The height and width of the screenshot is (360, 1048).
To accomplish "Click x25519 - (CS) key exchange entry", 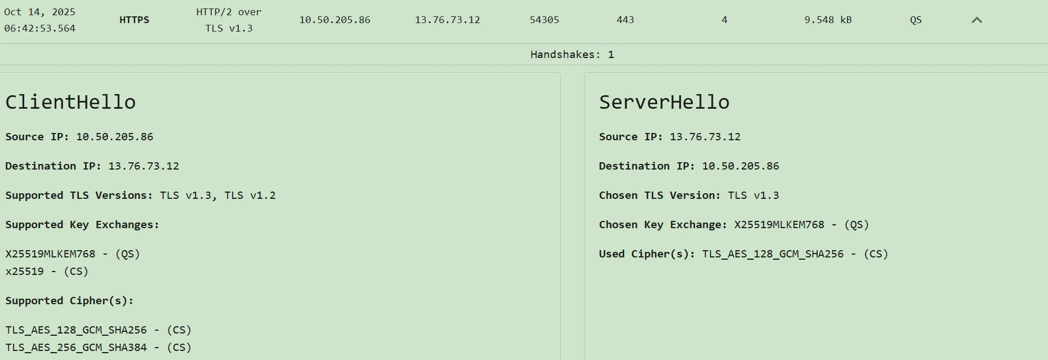I will point(47,272).
